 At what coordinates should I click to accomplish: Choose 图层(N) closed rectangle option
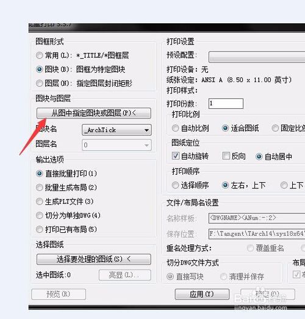tap(39, 83)
